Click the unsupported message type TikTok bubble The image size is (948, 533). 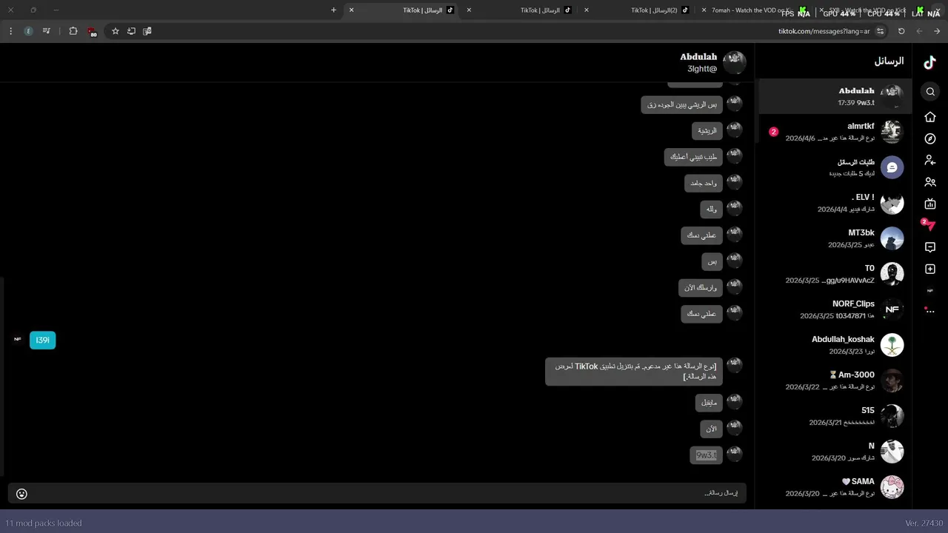633,372
